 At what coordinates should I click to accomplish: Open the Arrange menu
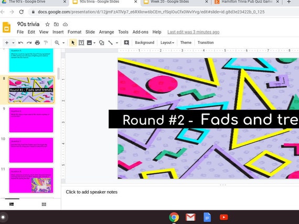coord(106,32)
